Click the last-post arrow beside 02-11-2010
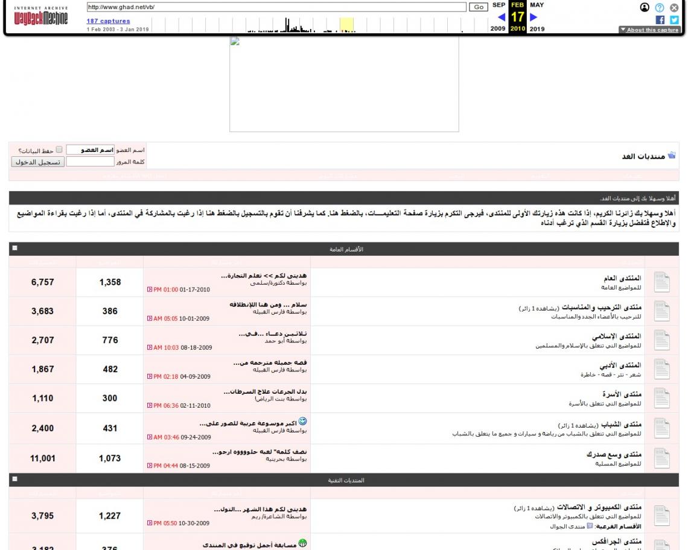This screenshot has width=688, height=550. coord(150,405)
